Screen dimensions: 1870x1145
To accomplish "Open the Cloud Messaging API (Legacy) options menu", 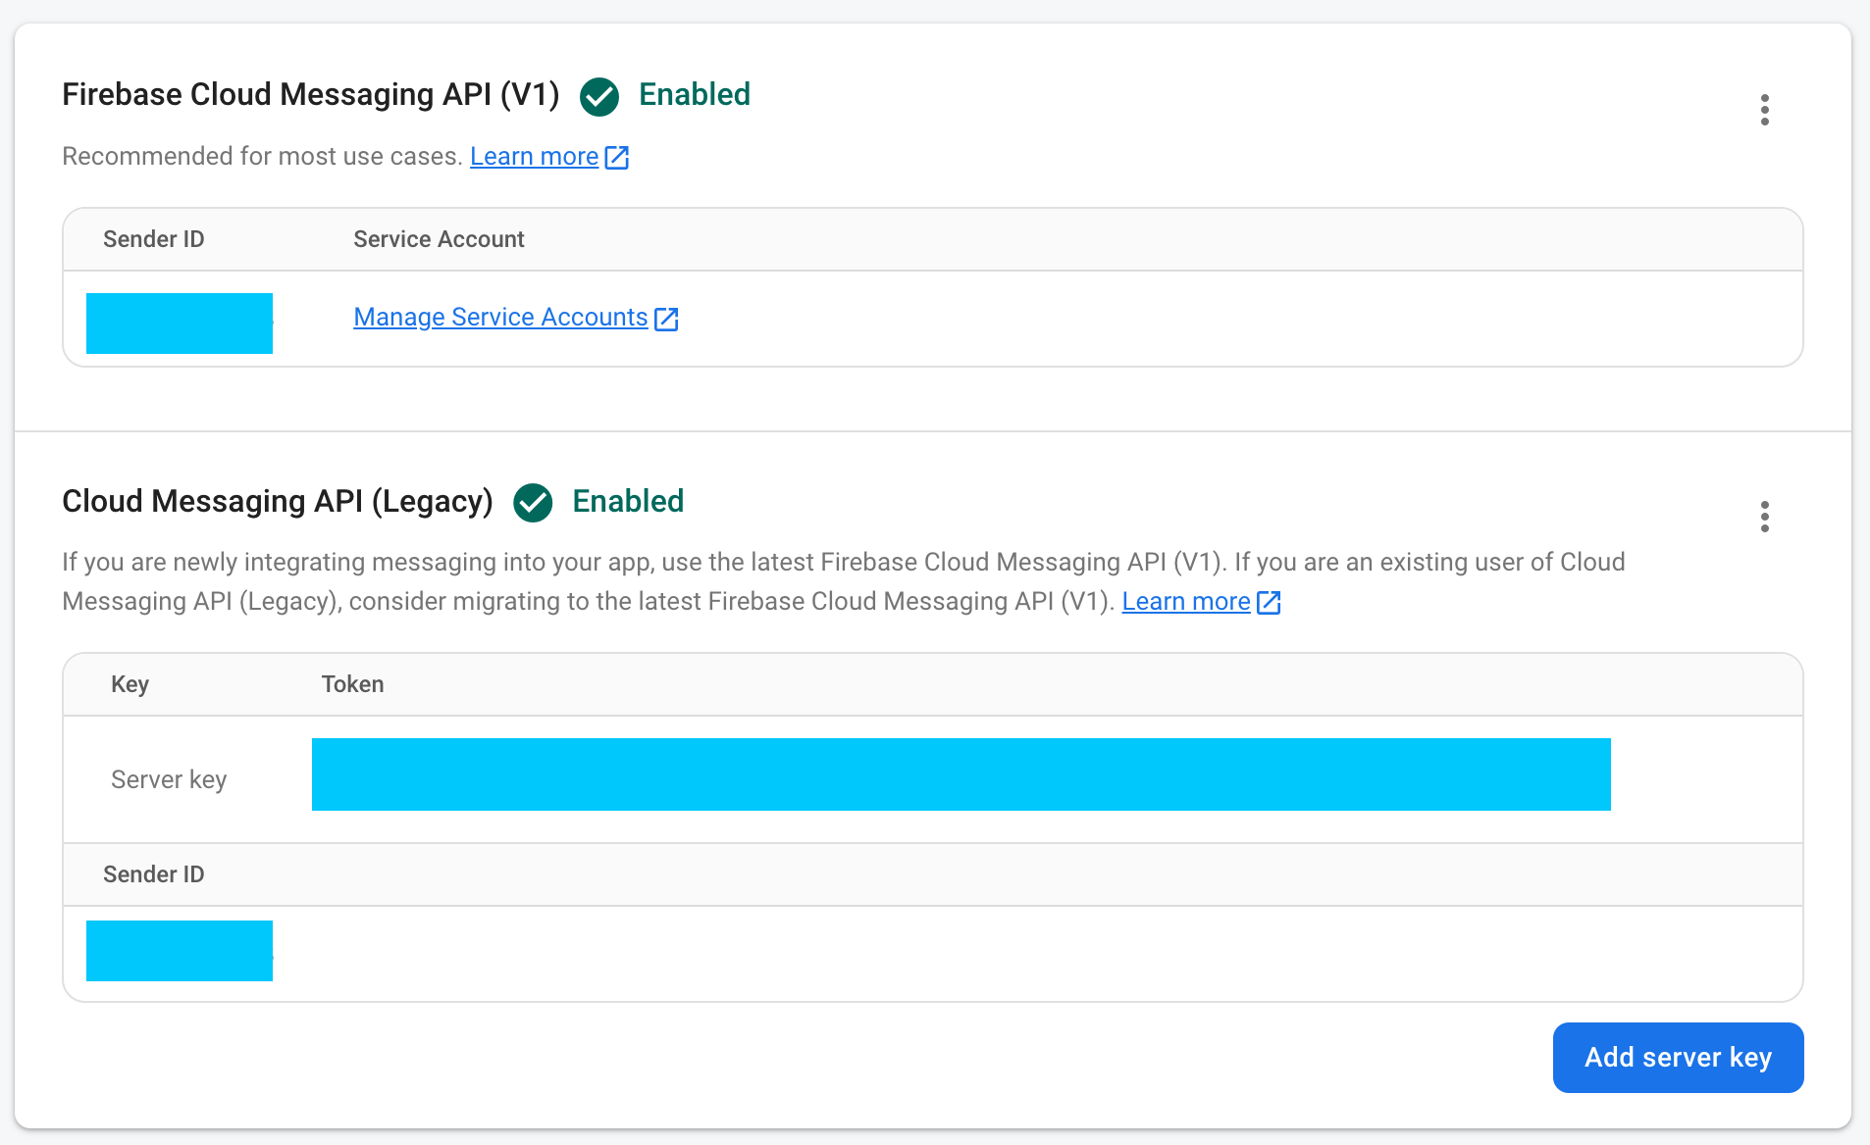I will [x=1764, y=517].
